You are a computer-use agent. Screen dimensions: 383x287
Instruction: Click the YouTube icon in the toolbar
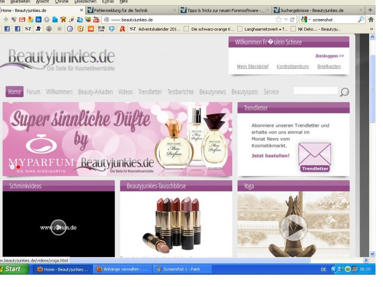[96, 20]
